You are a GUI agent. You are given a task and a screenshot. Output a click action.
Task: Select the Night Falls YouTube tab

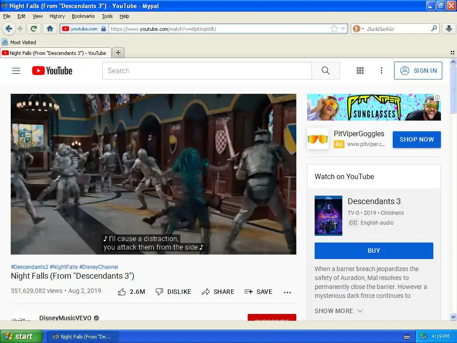pyautogui.click(x=55, y=53)
